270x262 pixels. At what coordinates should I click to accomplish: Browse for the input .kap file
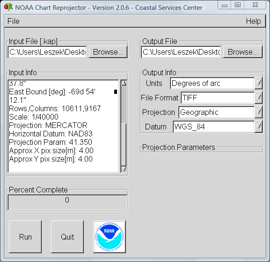108,52
